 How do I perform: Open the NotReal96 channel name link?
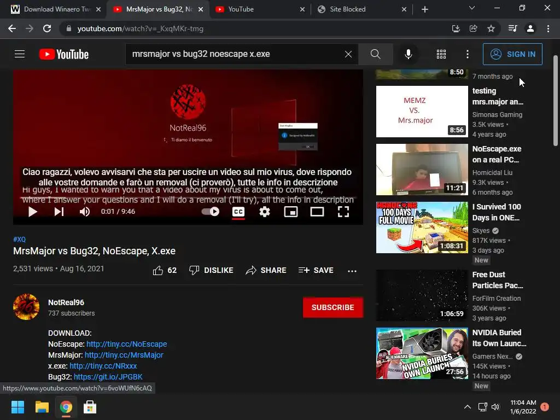[x=66, y=302]
